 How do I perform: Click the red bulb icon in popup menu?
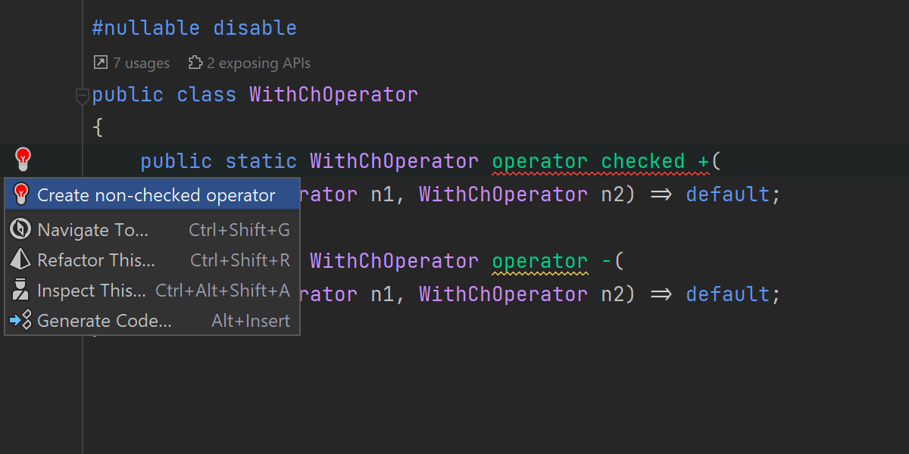21,194
